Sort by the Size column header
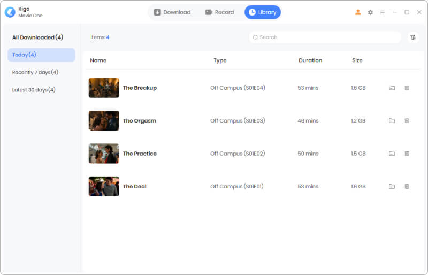428x275 pixels. (x=357, y=60)
